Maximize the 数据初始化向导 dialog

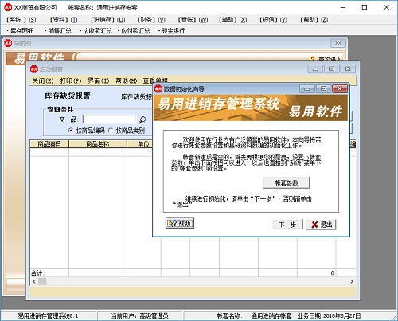point(323,88)
